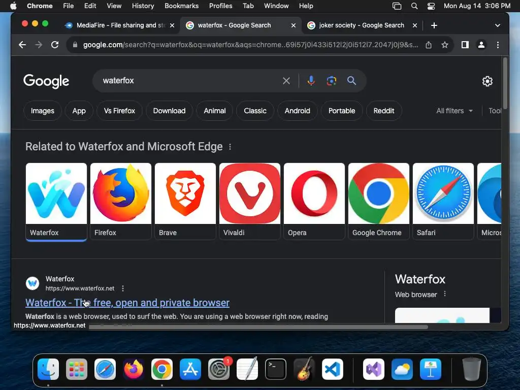Launch Firefox from the Dock

tap(134, 369)
